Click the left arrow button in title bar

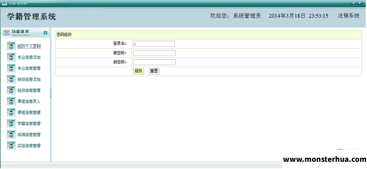pyautogui.click(x=352, y=3)
